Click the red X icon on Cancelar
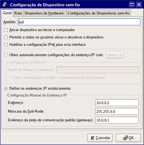Image resolution: width=144 pixels, height=145 pixels. tap(92, 138)
